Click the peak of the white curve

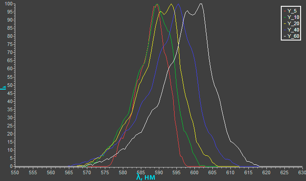201,4
